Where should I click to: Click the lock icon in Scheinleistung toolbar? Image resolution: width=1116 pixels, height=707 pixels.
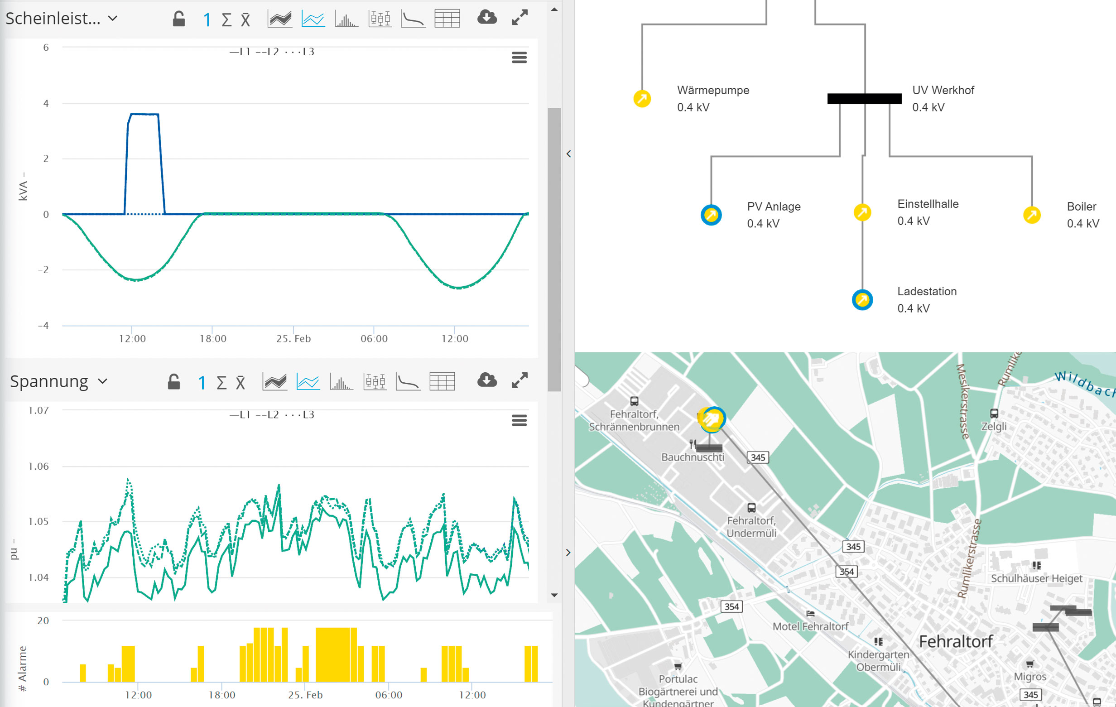tap(179, 19)
